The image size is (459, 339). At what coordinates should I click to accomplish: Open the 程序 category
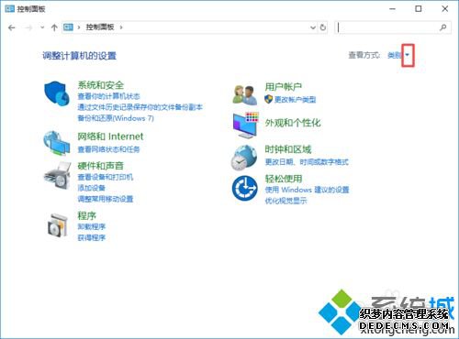tap(86, 215)
